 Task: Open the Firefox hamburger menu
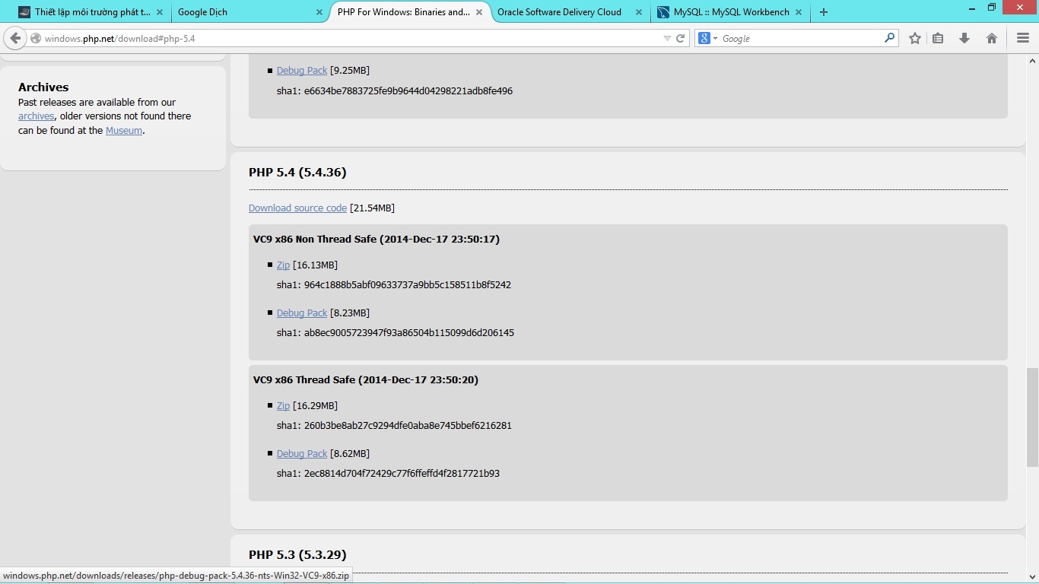(x=1023, y=38)
